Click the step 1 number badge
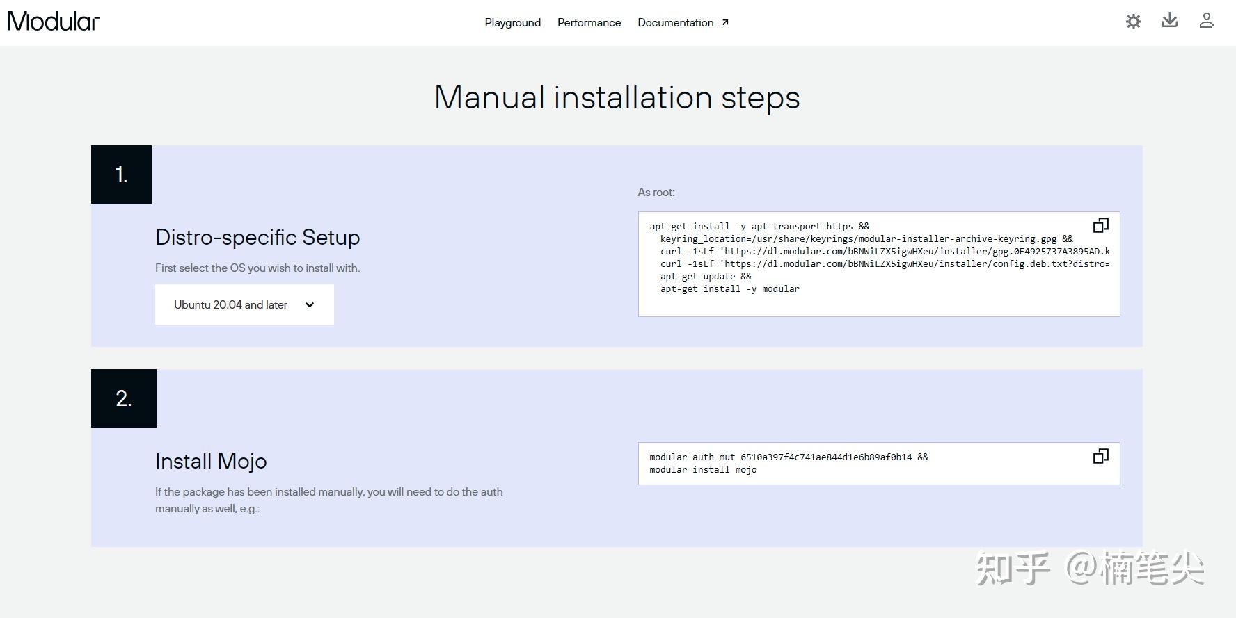 (x=121, y=174)
